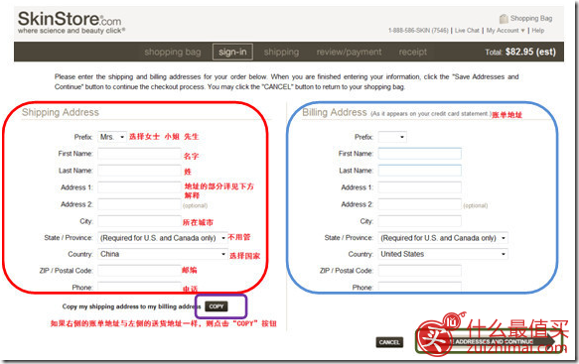Expand the My Account menu
The image size is (579, 364).
pyautogui.click(x=506, y=30)
